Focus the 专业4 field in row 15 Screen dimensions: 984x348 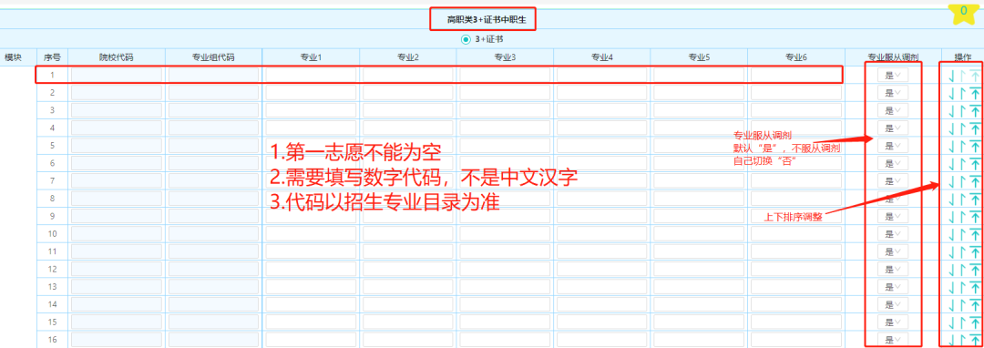point(602,322)
